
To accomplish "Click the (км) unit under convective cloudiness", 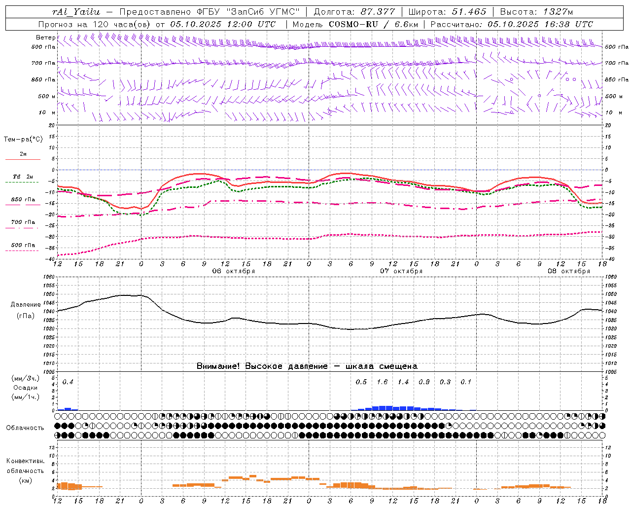I will point(25,480).
